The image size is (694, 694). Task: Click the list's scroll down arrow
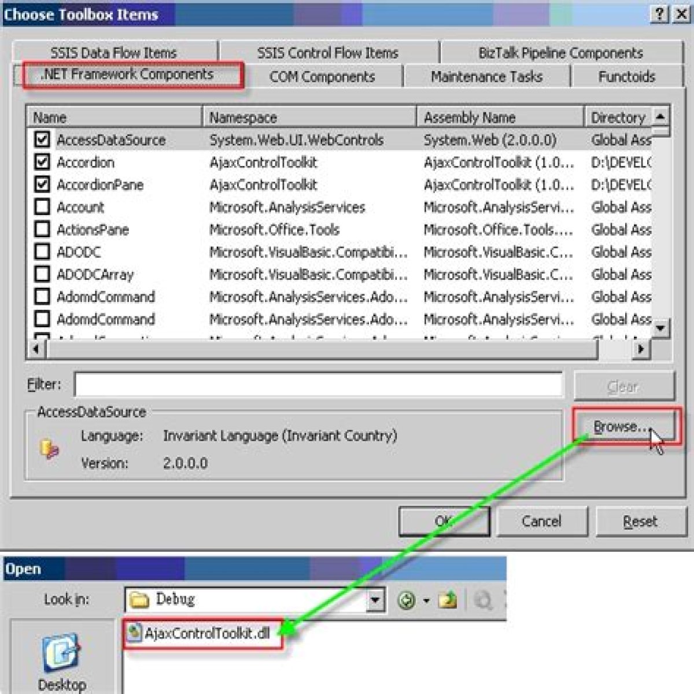point(660,328)
